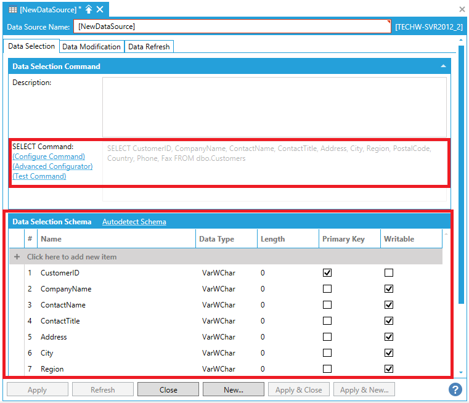
Task: Collapse the Data Selection Command section
Action: click(x=442, y=66)
